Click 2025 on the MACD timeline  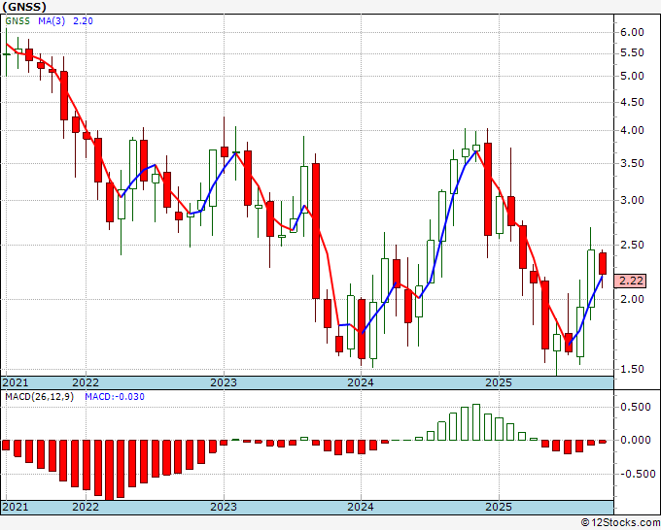pyautogui.click(x=499, y=507)
